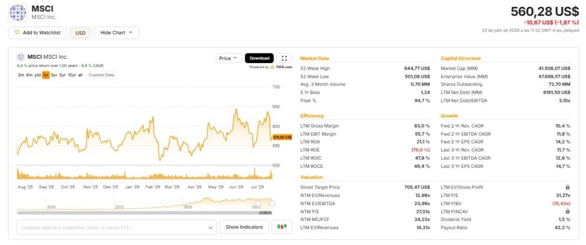Click the LTM P/BV value (15,43x)
Viewport: 586px width, 245px height.
[561, 203]
